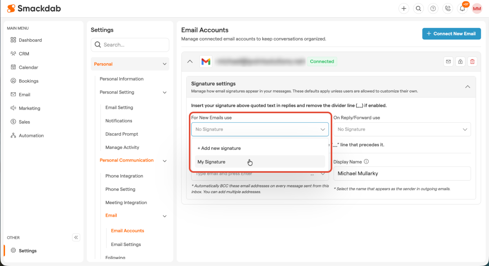Collapse the Signature settings section

[467, 87]
